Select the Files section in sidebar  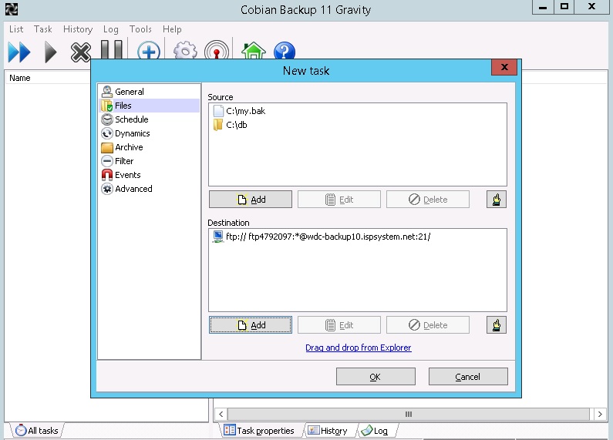tap(149, 106)
